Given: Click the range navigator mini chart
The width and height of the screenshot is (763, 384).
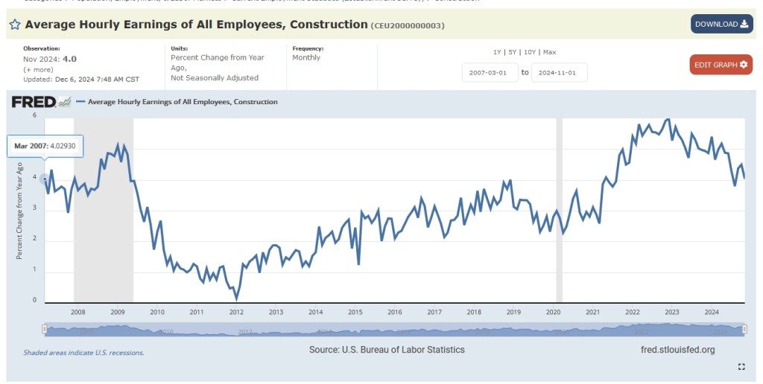Looking at the screenshot, I should tap(395, 329).
